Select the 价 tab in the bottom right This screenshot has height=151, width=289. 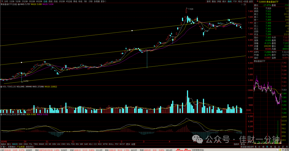(x=259, y=147)
